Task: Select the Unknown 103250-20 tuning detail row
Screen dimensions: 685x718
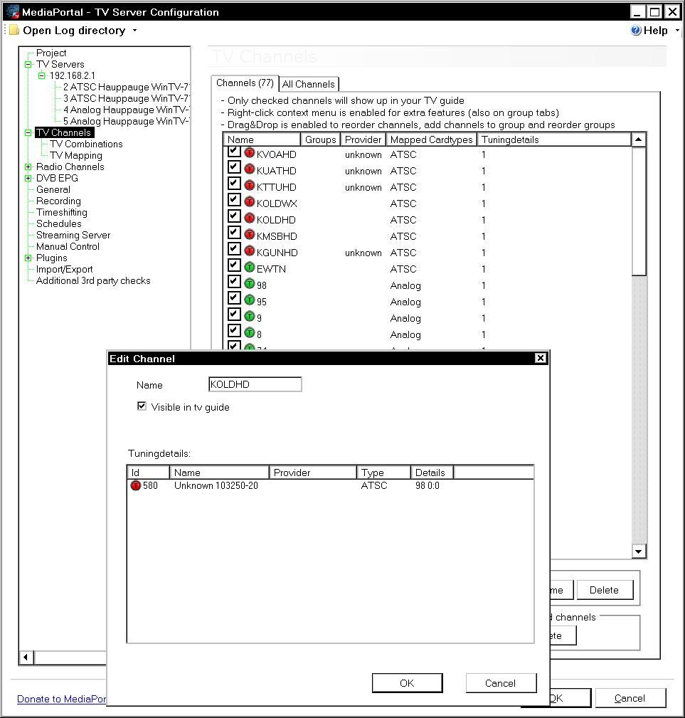Action: pyautogui.click(x=330, y=485)
